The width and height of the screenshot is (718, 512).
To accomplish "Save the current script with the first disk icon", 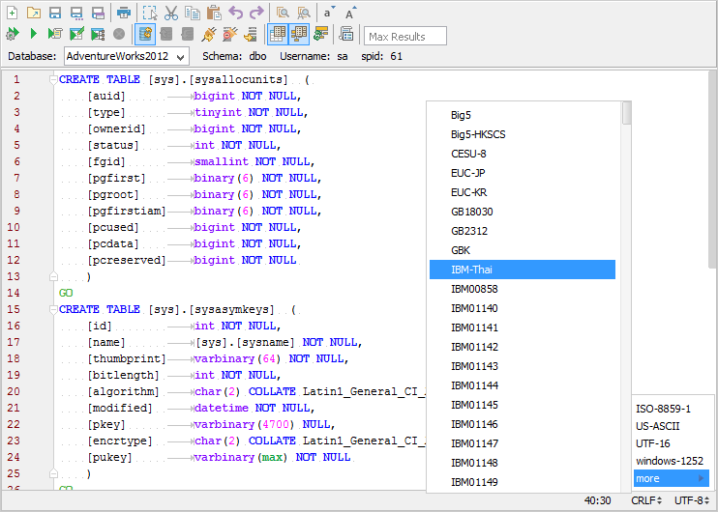I will 55,13.
